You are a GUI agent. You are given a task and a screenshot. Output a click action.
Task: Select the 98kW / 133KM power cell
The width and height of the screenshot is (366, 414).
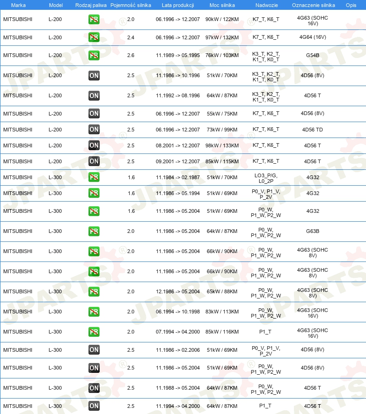(222, 145)
